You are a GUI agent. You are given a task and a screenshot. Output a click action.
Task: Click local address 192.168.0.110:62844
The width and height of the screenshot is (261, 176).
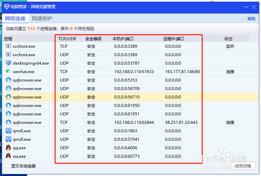tap(134, 123)
